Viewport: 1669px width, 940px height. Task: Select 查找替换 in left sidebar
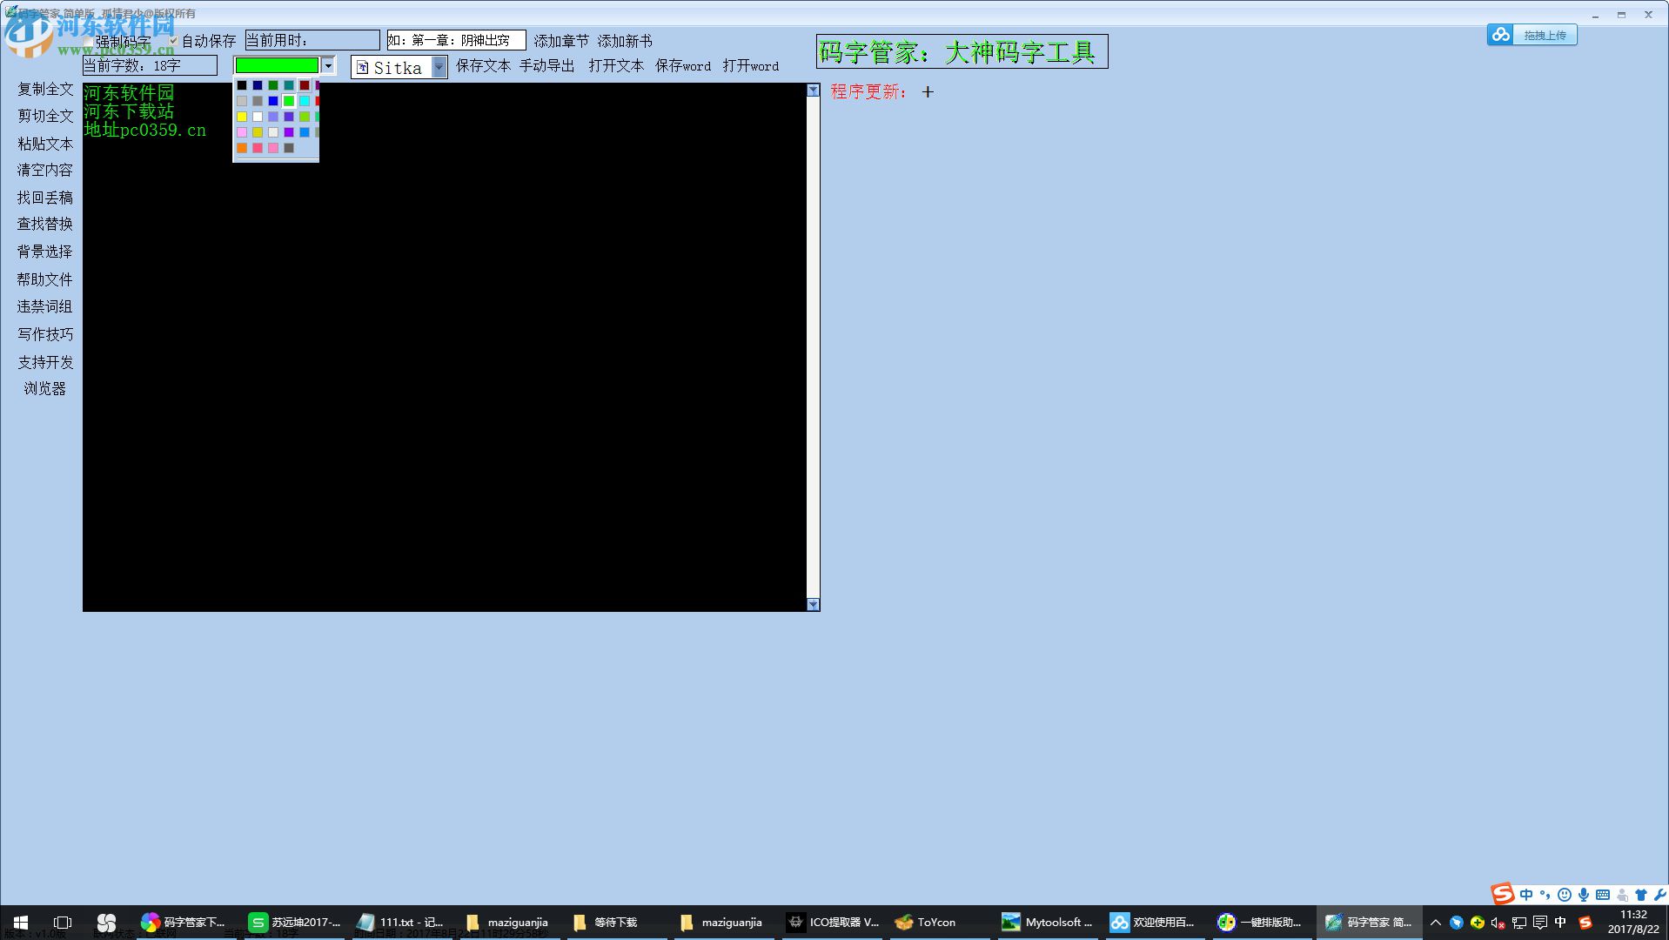(x=45, y=225)
